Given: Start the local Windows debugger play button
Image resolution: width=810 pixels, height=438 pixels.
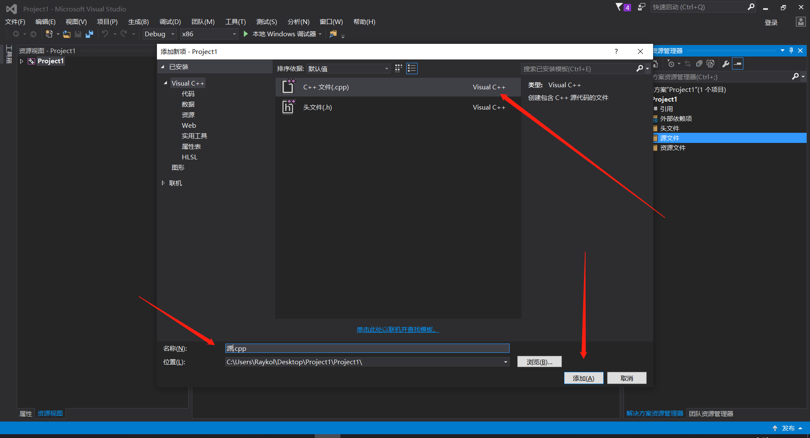Looking at the screenshot, I should pyautogui.click(x=246, y=34).
